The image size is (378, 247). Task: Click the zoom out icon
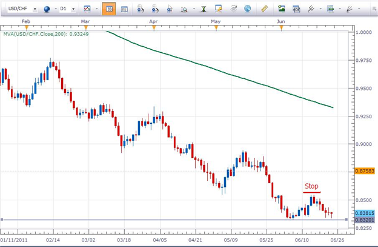(155, 9)
